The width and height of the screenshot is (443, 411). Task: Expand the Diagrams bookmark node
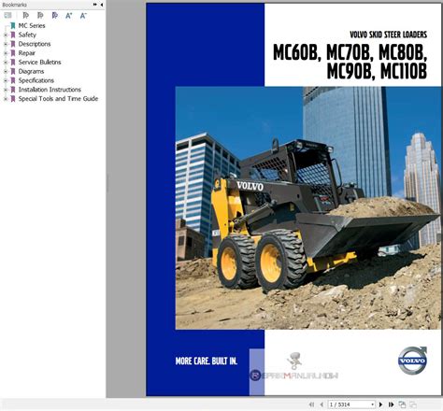tap(6, 71)
